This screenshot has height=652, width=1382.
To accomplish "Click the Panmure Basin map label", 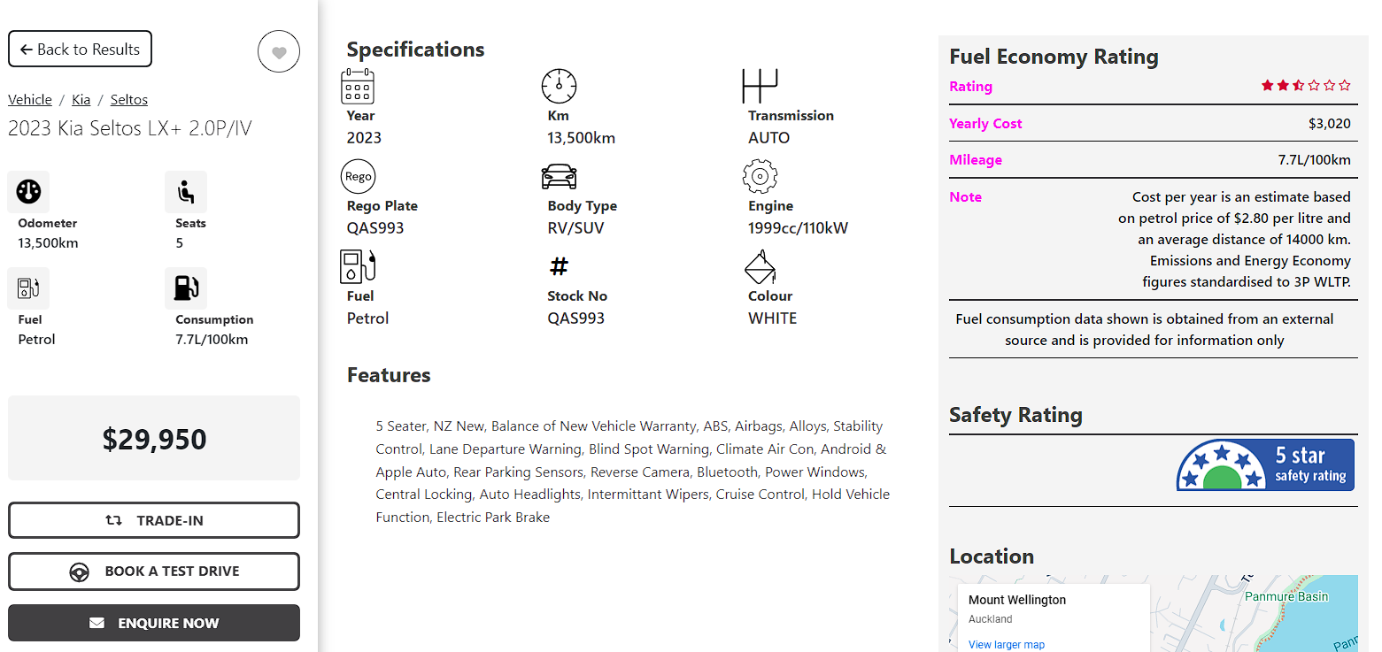I will tap(1286, 596).
